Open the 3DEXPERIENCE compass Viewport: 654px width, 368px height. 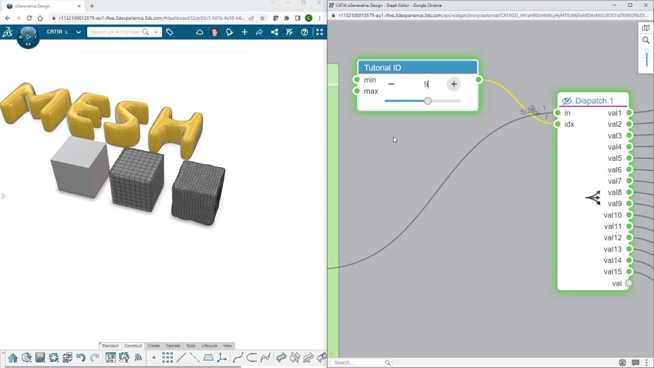coord(28,37)
